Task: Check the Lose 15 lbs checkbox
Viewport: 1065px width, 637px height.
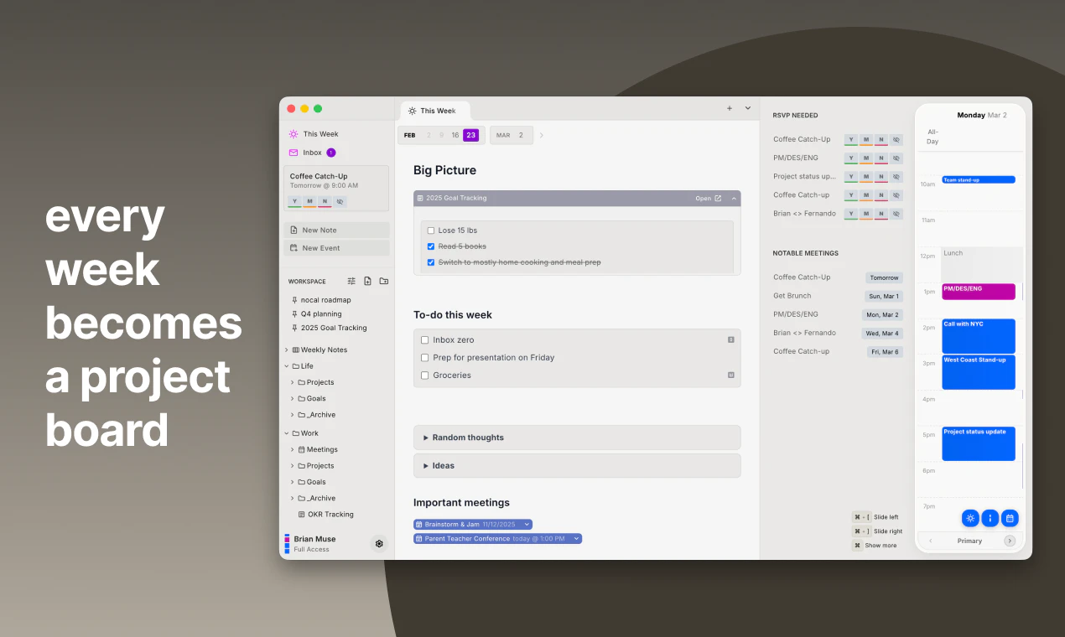Action: (431, 230)
